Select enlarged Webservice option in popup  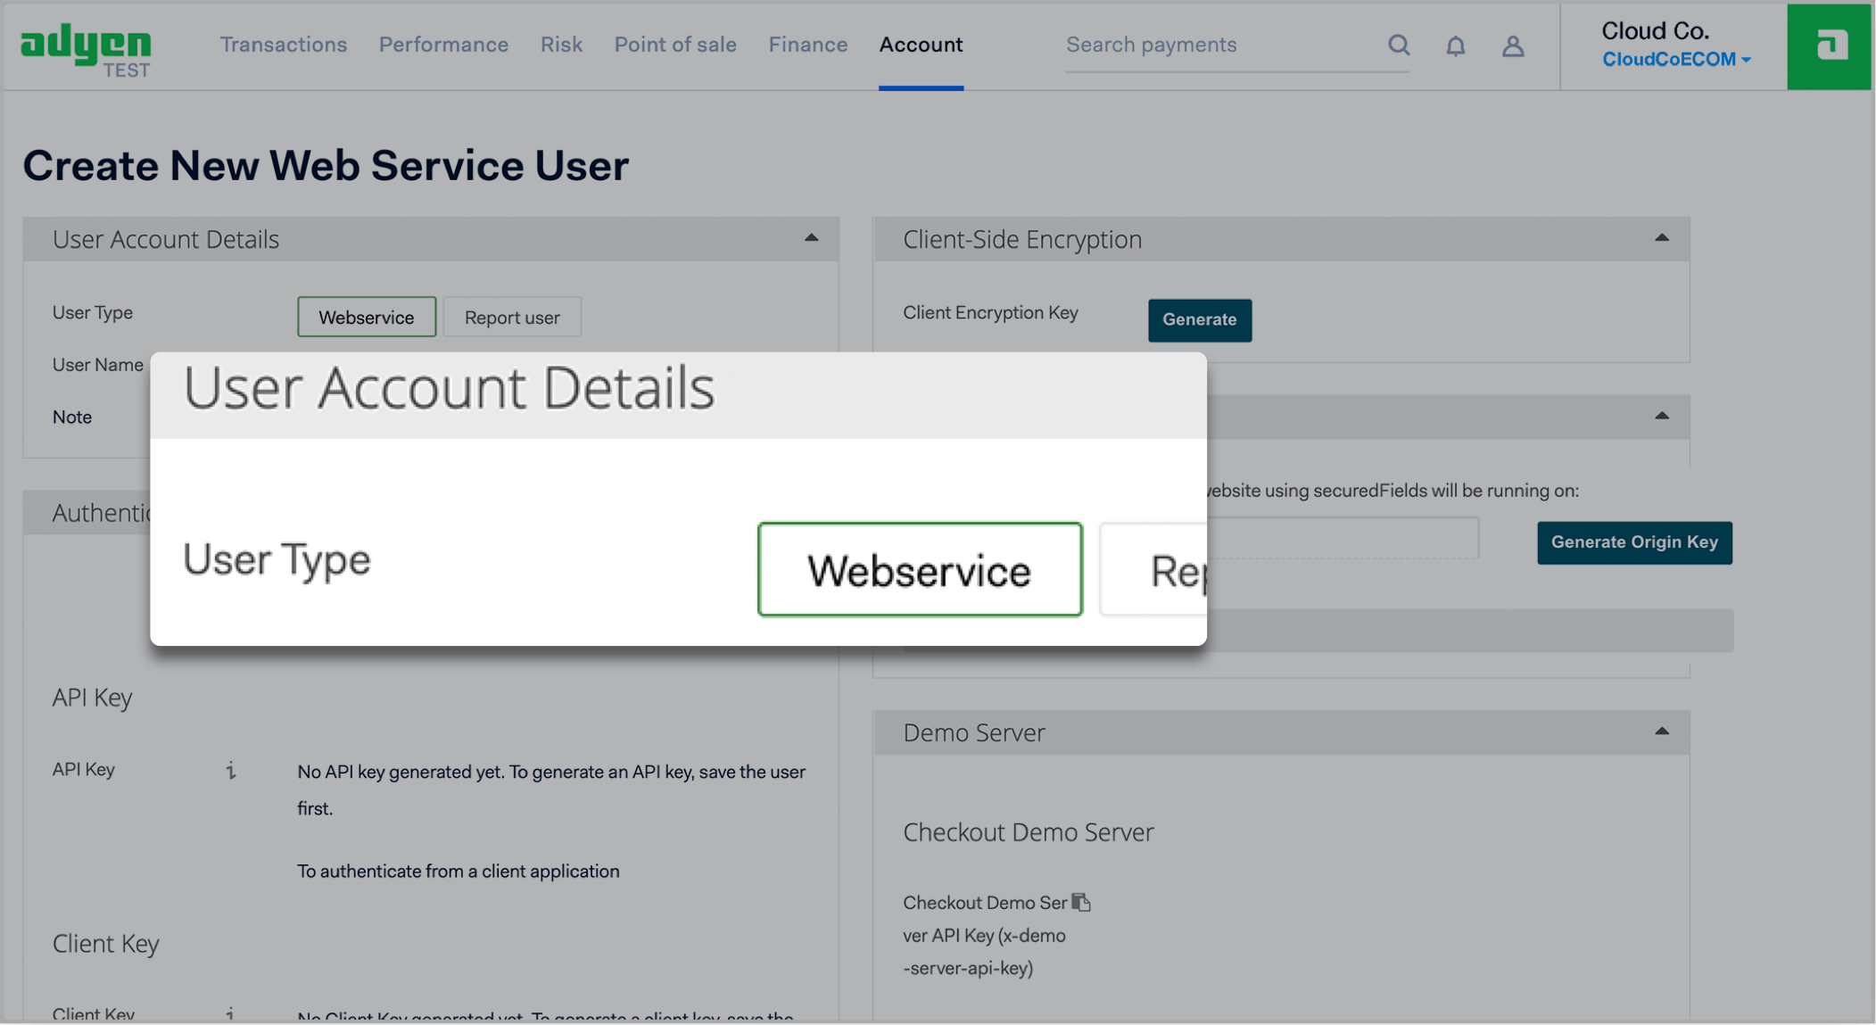pos(919,570)
